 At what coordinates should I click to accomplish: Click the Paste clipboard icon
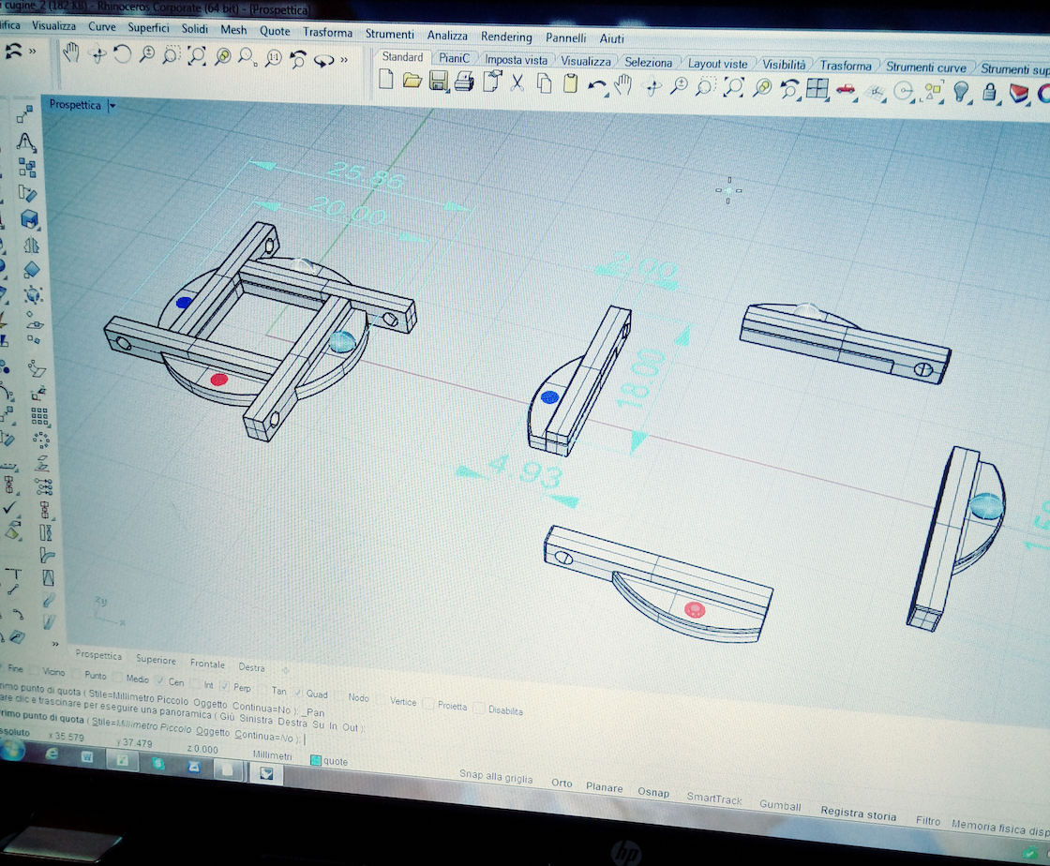[570, 84]
